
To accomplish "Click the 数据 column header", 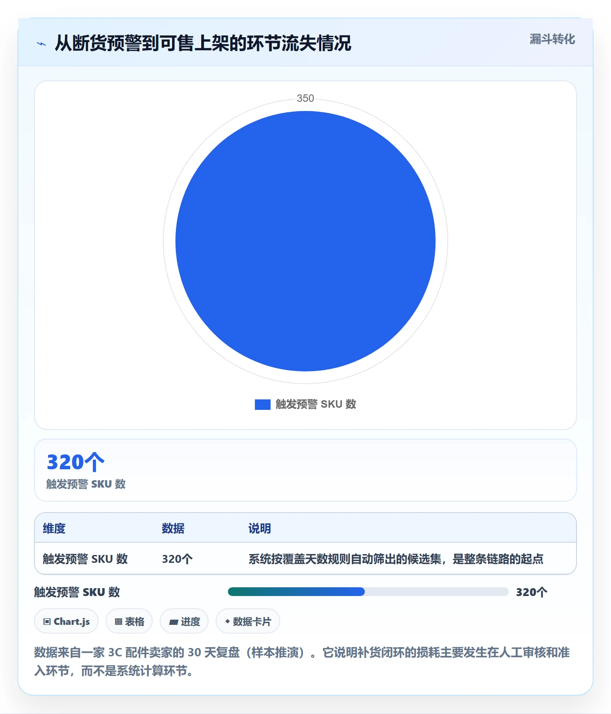I will click(x=173, y=528).
